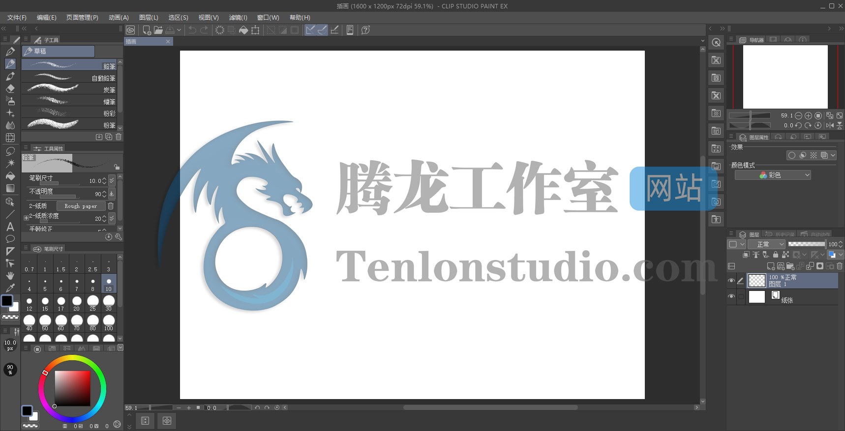Open 颜色模式 彩色 dropdown
This screenshot has height=431, width=845.
coord(773,175)
